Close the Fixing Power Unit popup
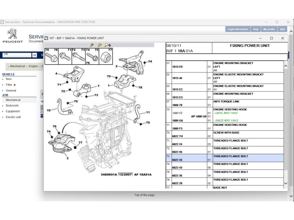Viewport: 294px width, 220px height. 283,38
